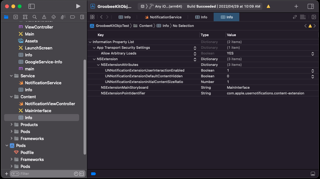Toggle code review arrows icon
The image size is (320, 179).
point(295,17)
